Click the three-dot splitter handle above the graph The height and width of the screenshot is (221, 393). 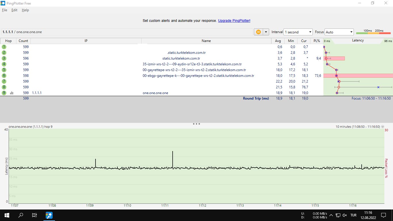click(x=197, y=124)
